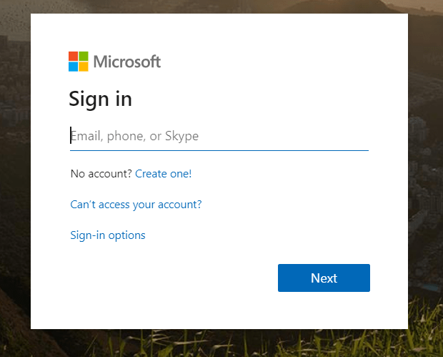Screen dimensions: 443x357
Task: Click the blue underline beneath the email field
Action: click(219, 150)
